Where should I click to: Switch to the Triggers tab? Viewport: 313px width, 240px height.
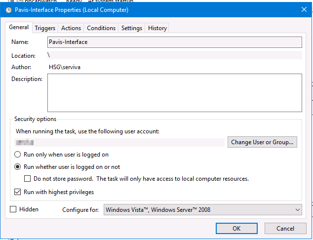[45, 28]
